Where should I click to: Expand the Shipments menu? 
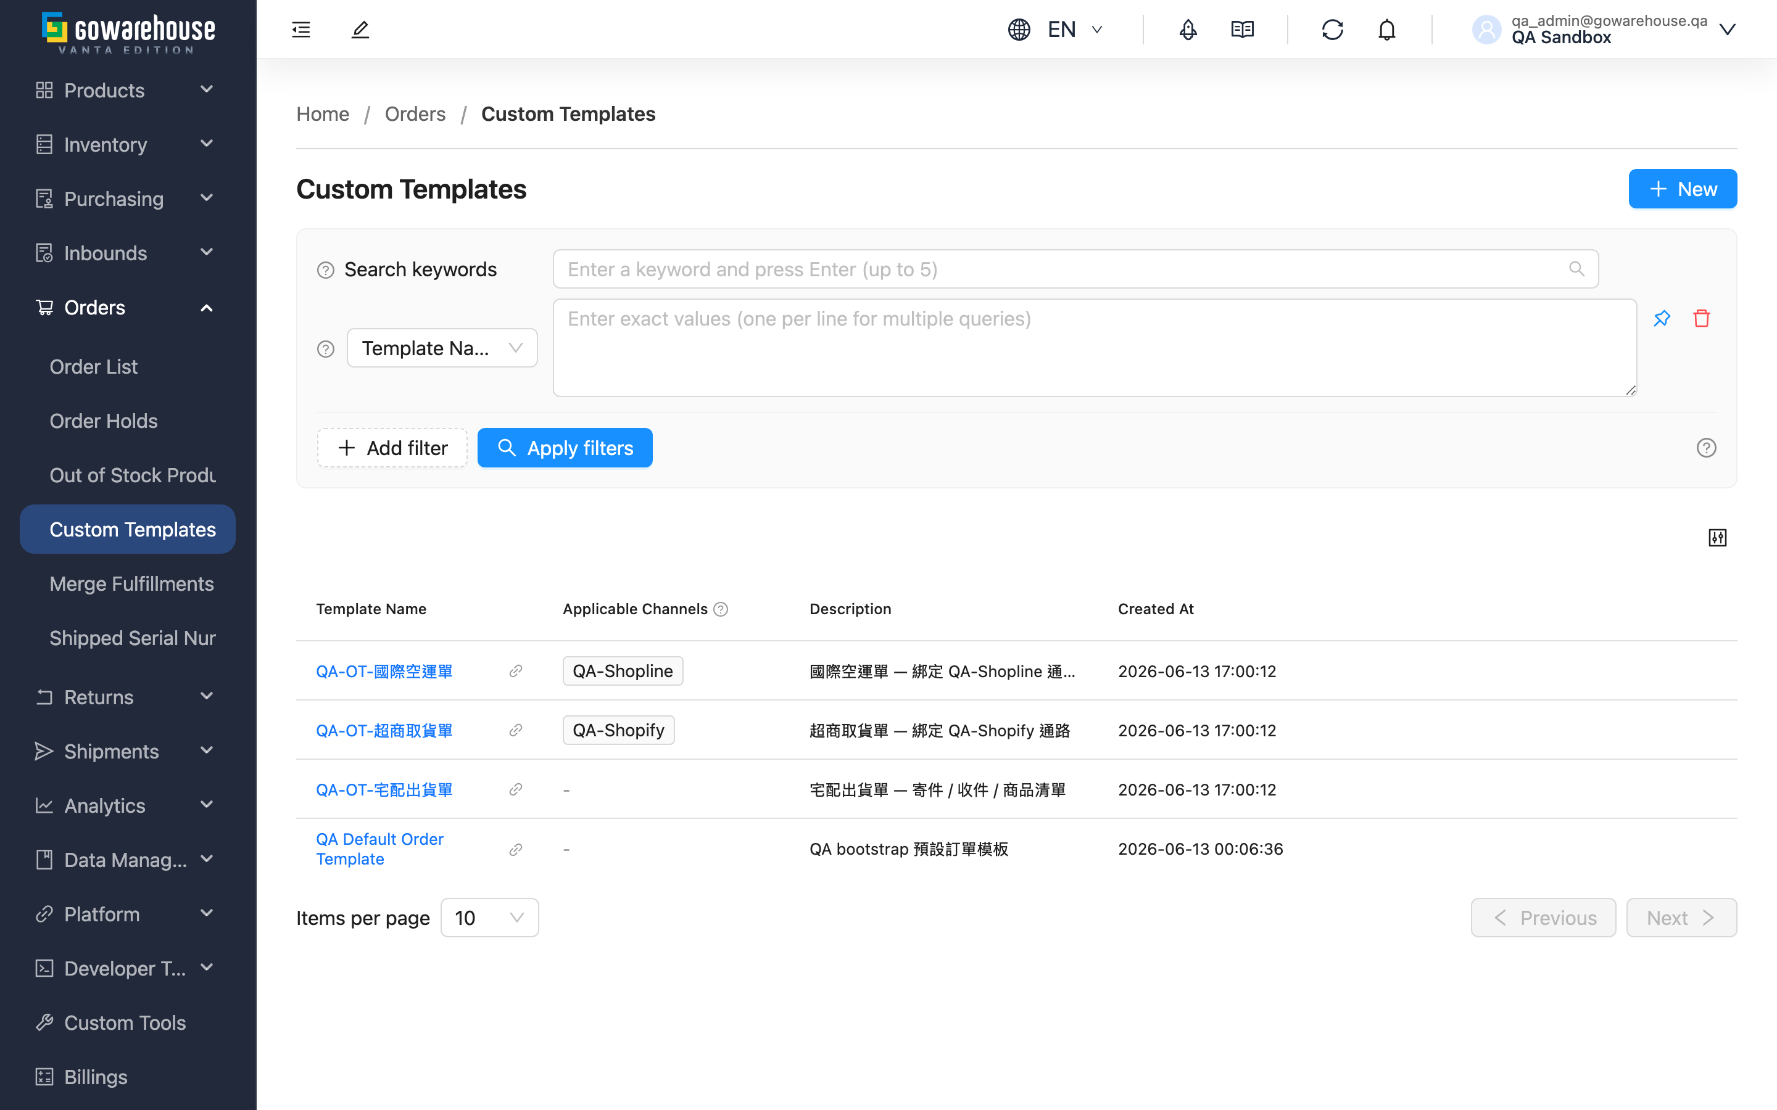coord(128,752)
